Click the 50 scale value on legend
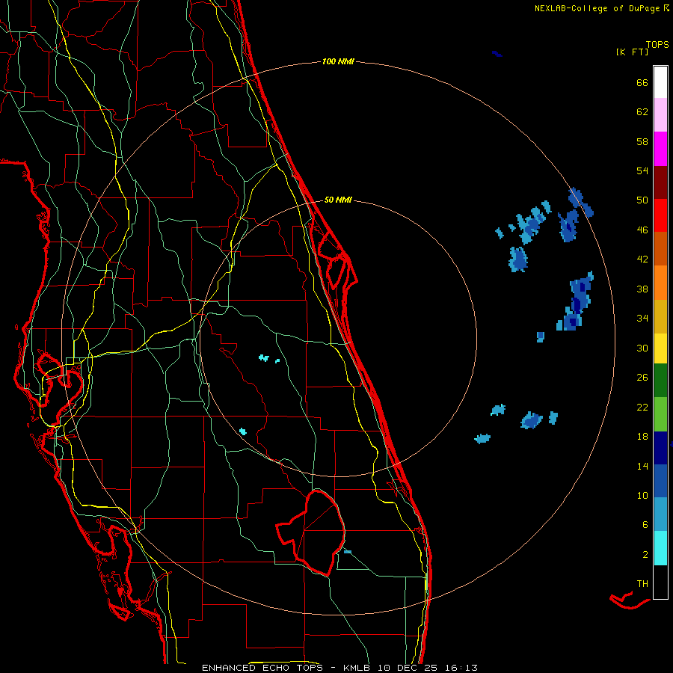The width and height of the screenshot is (673, 673). (x=642, y=200)
